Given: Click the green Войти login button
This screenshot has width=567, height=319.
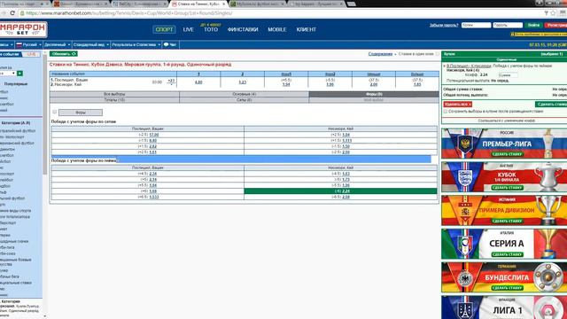Looking at the screenshot, I should 533,25.
